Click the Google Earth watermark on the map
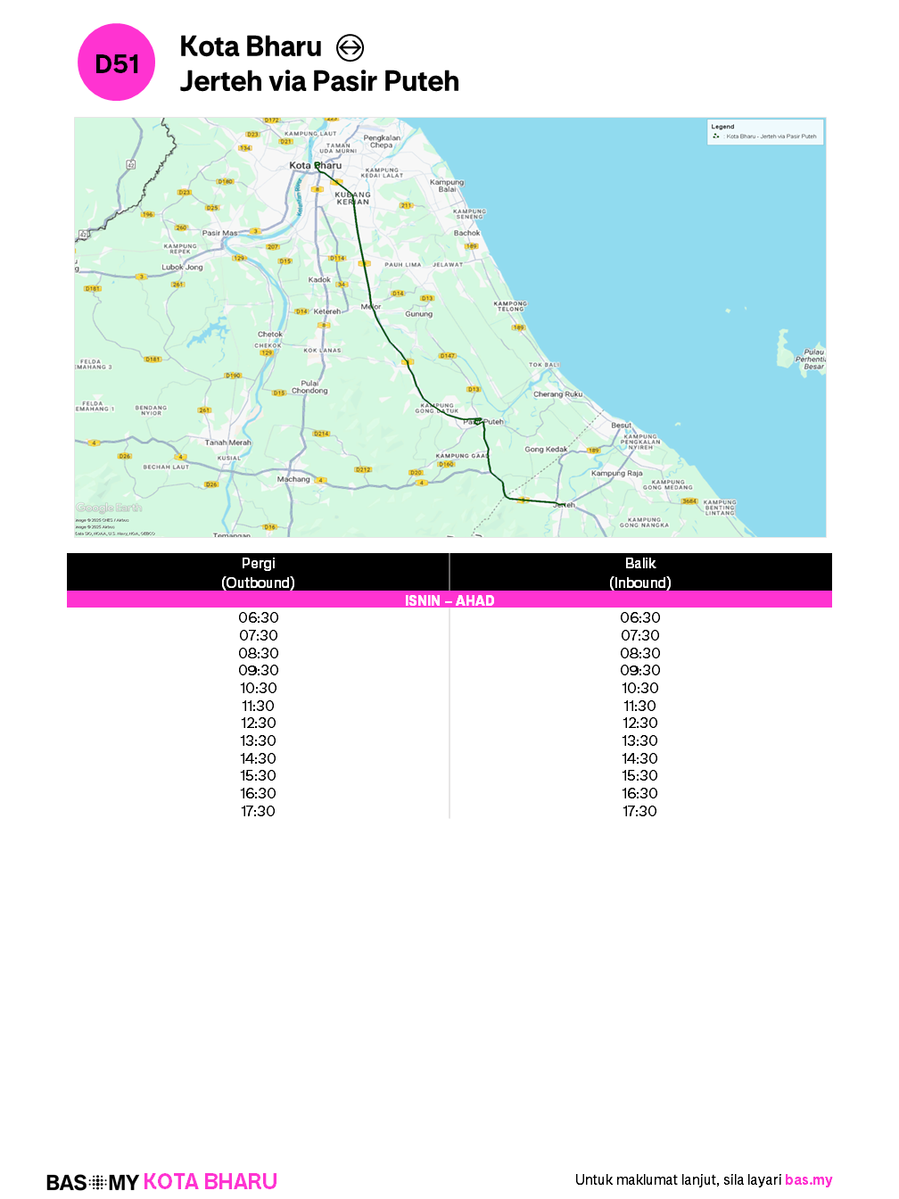 coord(109,508)
